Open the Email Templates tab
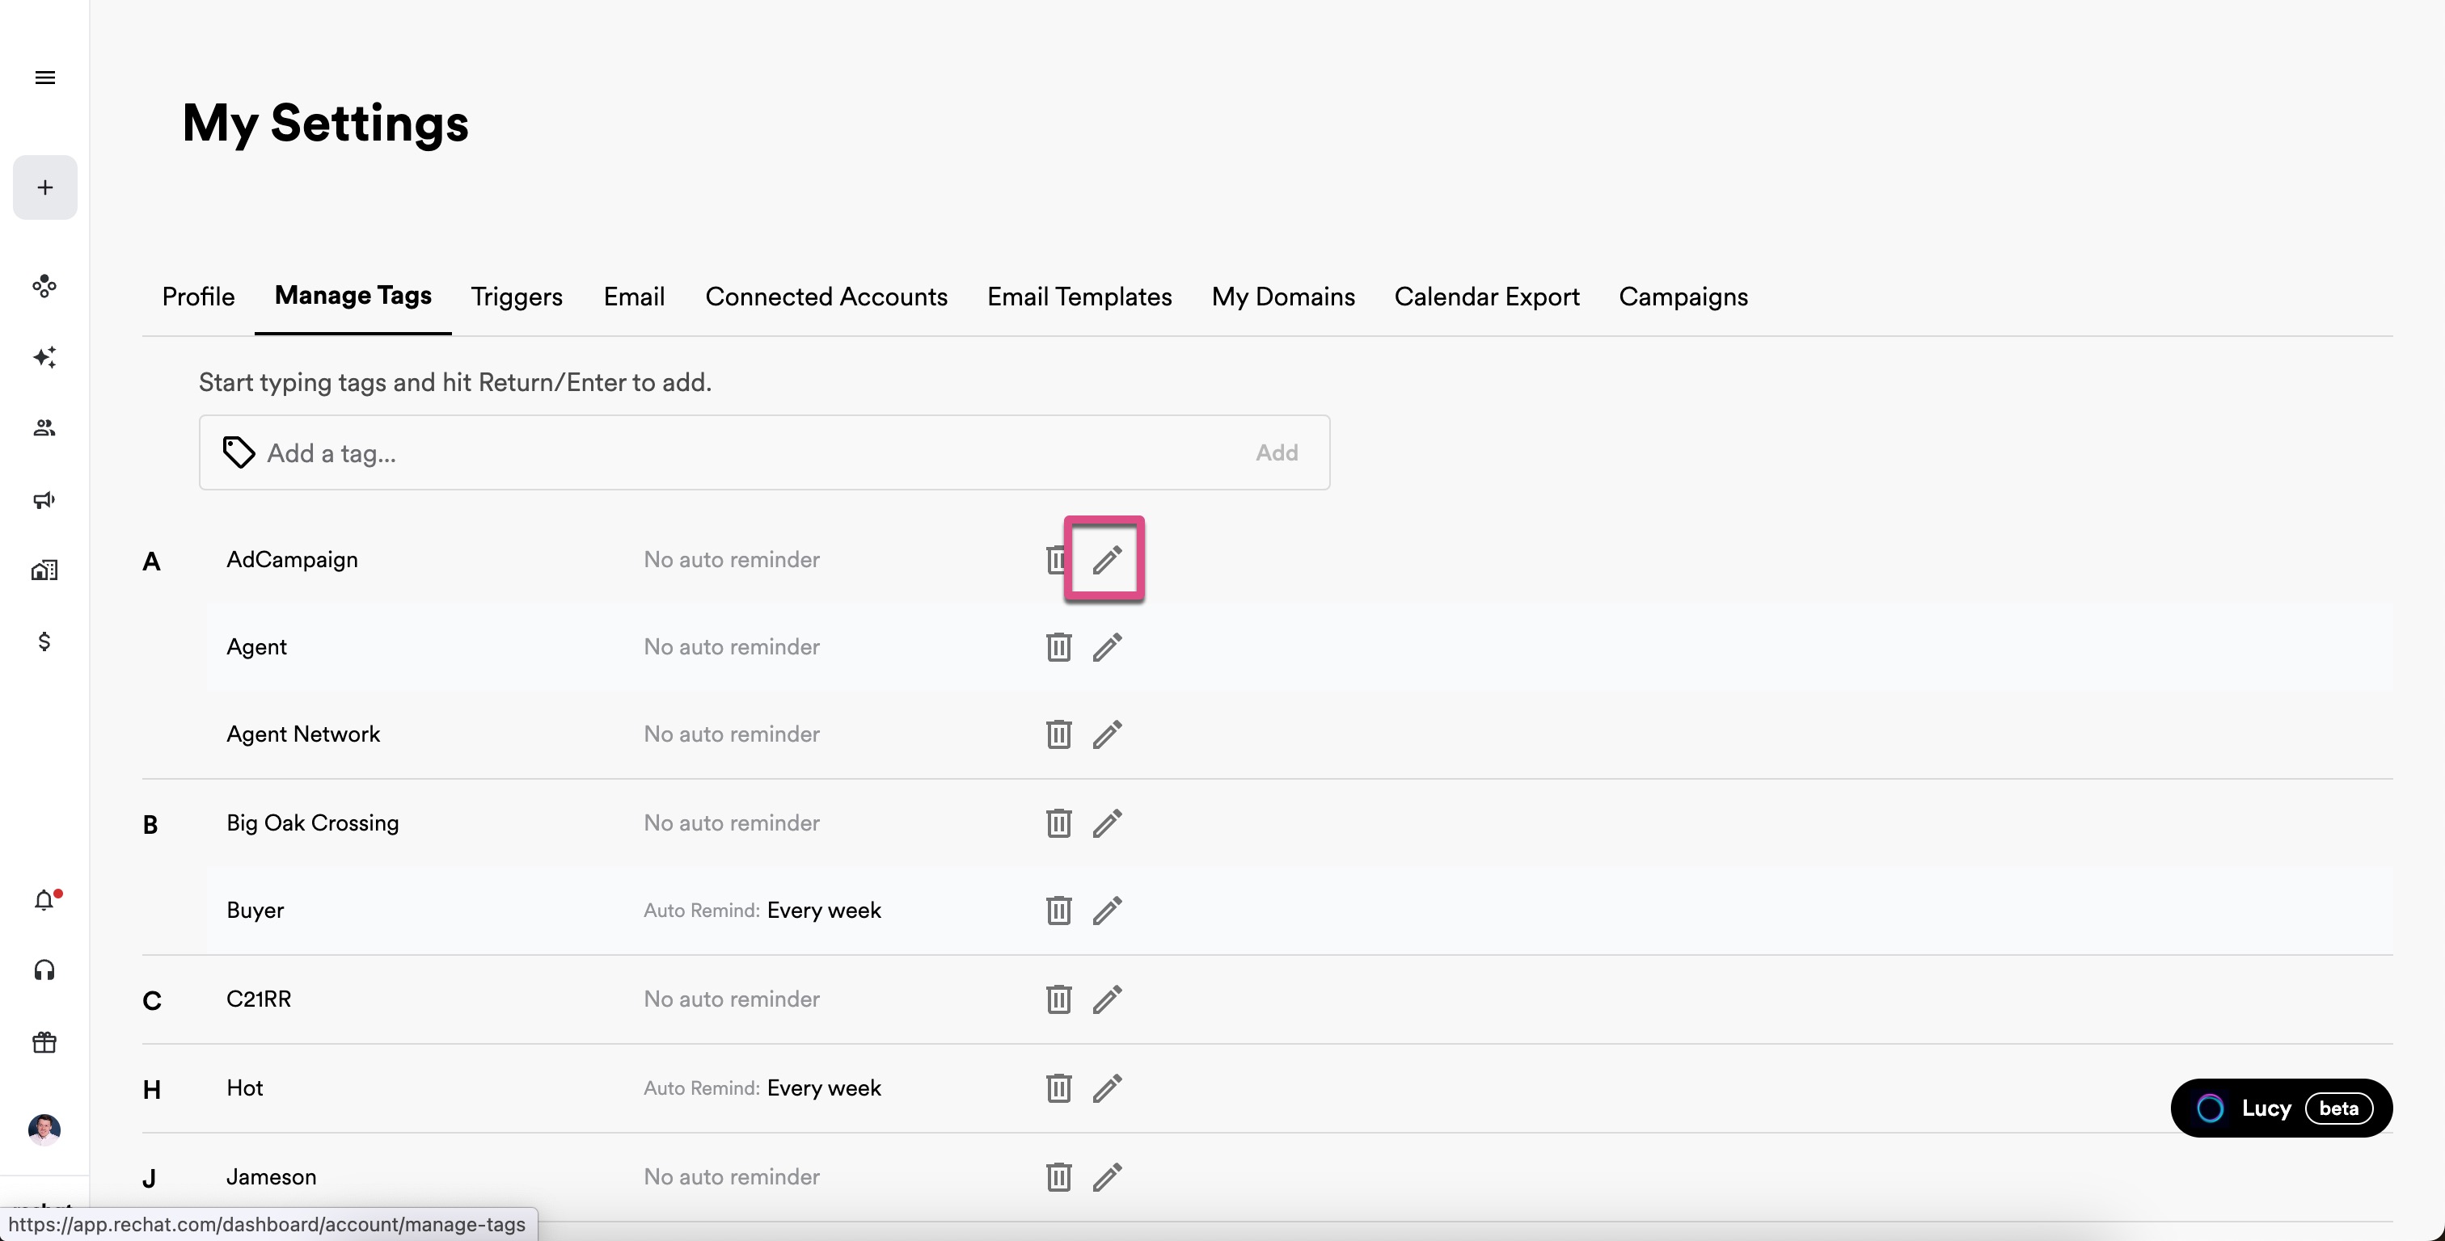Viewport: 2445px width, 1241px height. pyautogui.click(x=1079, y=297)
